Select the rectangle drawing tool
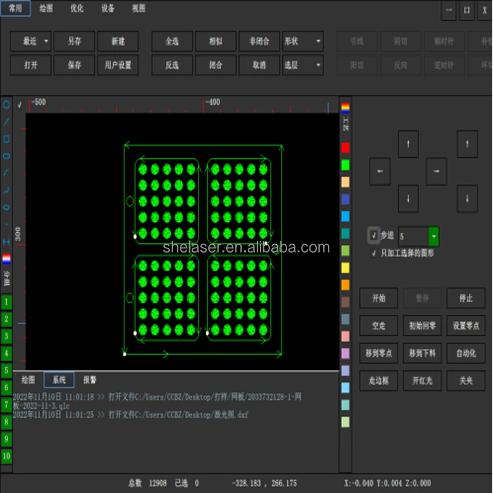This screenshot has height=493, width=493. (7, 139)
